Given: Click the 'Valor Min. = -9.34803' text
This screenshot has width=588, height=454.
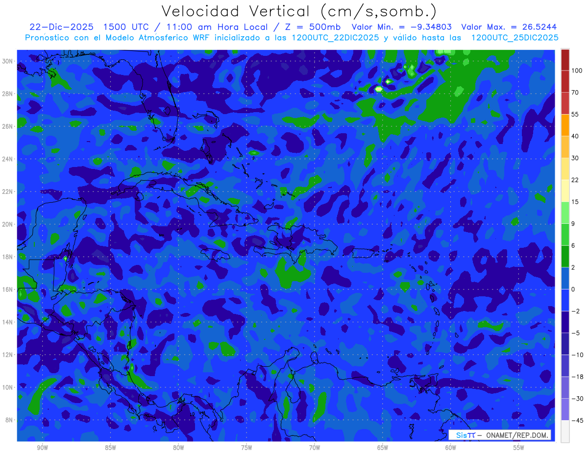Looking at the screenshot, I should [x=402, y=27].
